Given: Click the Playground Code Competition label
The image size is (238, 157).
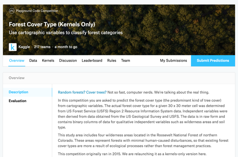Looking at the screenshot, I should click(x=37, y=11).
